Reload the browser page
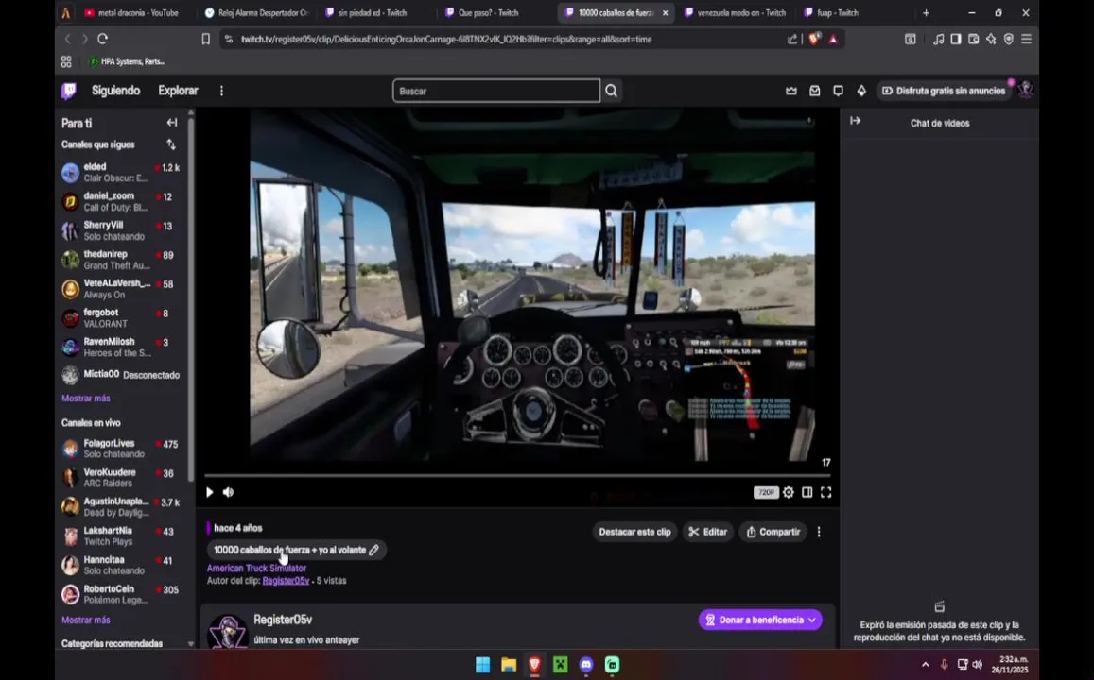 102,39
